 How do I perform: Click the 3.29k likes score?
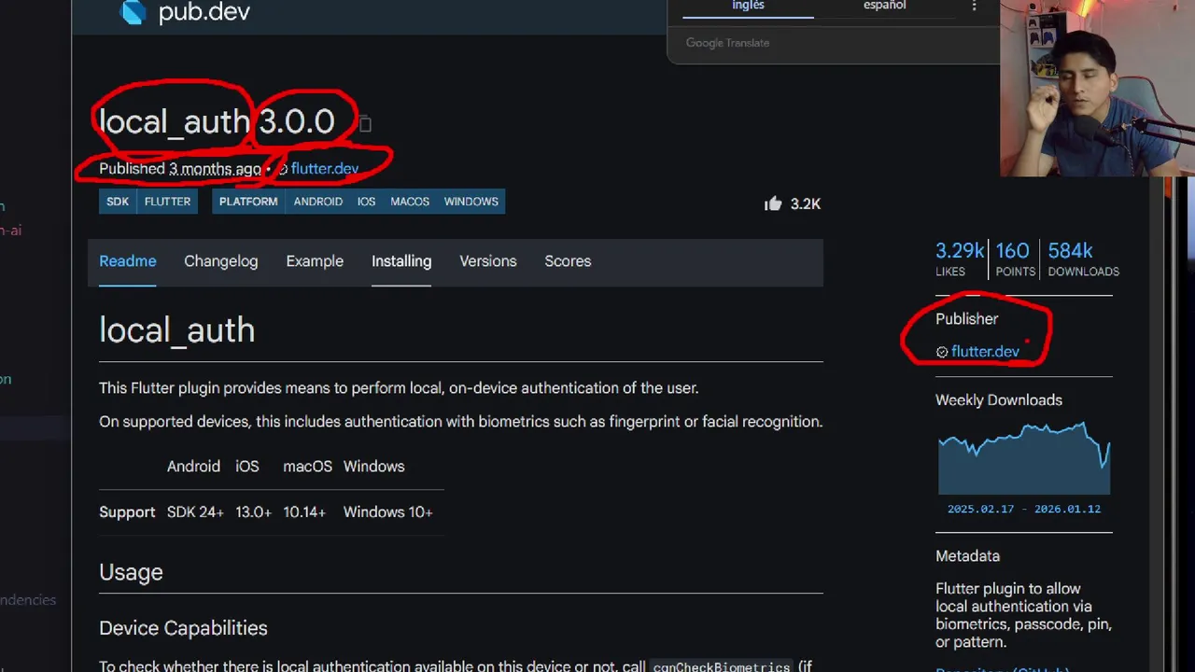[x=959, y=259]
